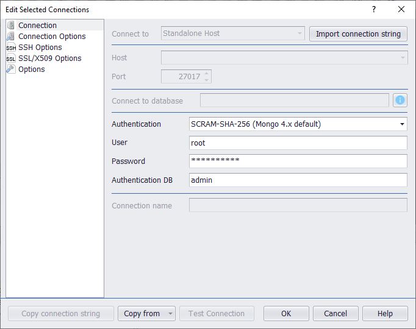Click into the User field
The image size is (416, 329).
(298, 143)
